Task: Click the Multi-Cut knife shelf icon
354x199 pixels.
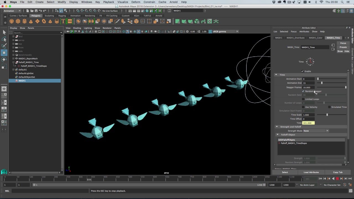Action: 117,21
